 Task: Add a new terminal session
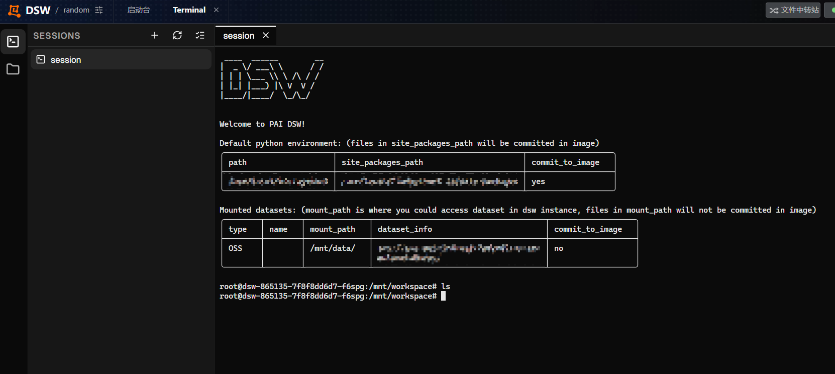(x=155, y=35)
